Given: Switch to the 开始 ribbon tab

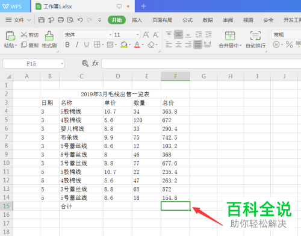Looking at the screenshot, I should (117, 20).
